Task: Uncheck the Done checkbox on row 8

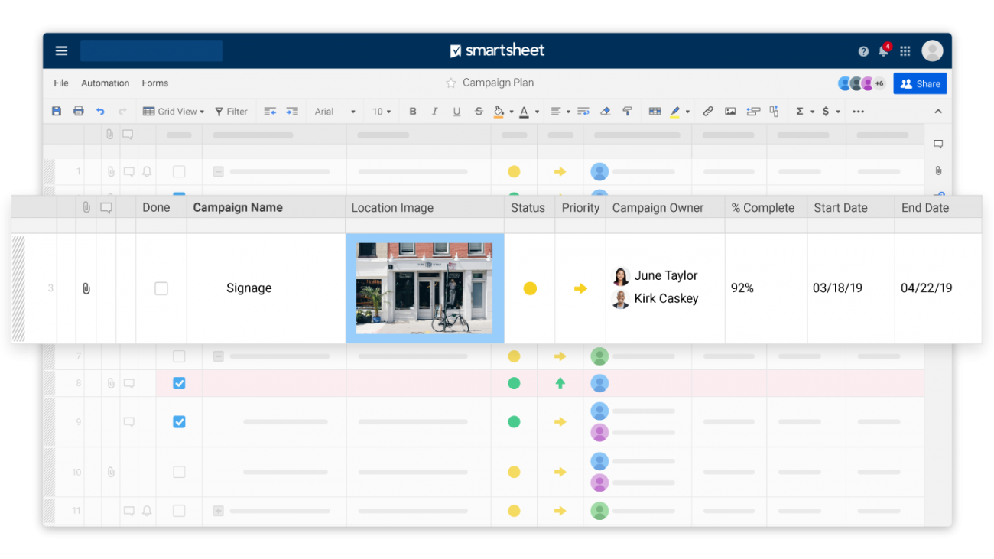Action: coord(179,383)
